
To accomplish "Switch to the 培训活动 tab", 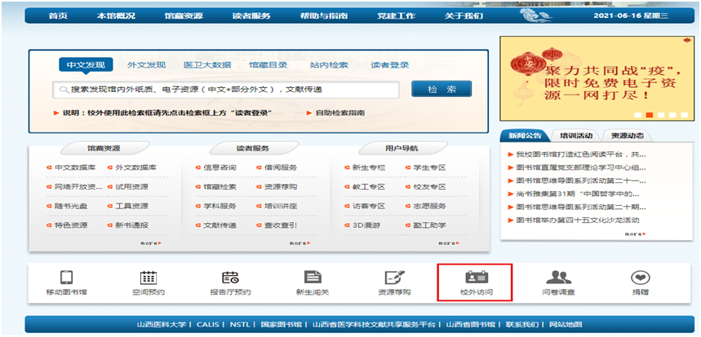I will pyautogui.click(x=576, y=135).
